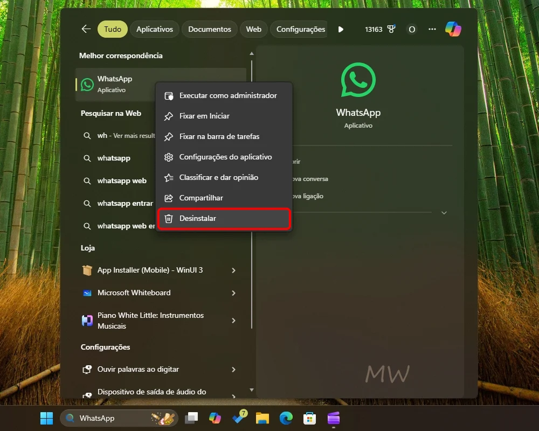Click the star icon beside Classificar
The image size is (539, 431).
(168, 177)
